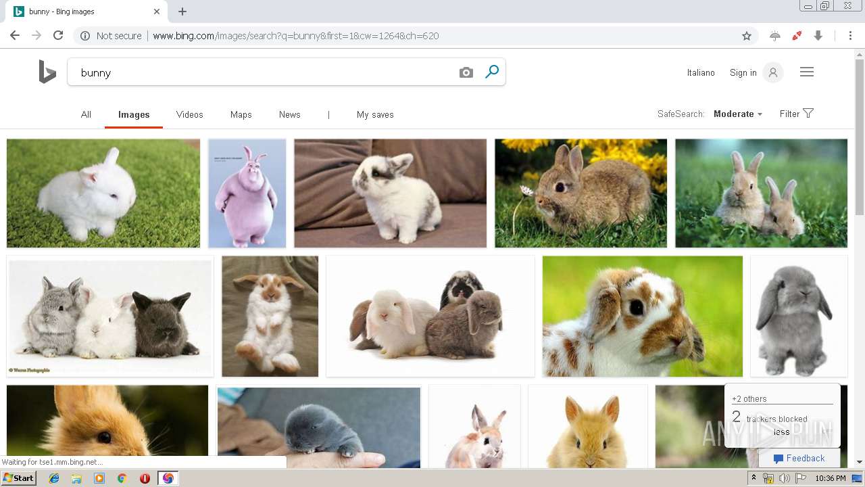
Task: Open purple cartoon bunny thumbnail
Action: pyautogui.click(x=247, y=193)
